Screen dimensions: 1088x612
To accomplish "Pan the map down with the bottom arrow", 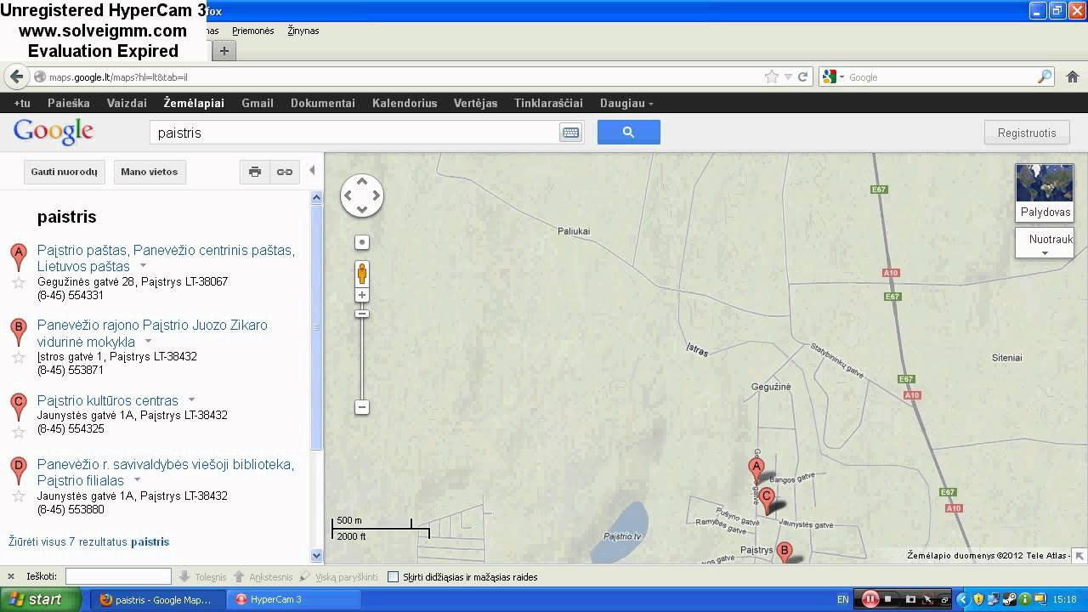I will (x=362, y=210).
